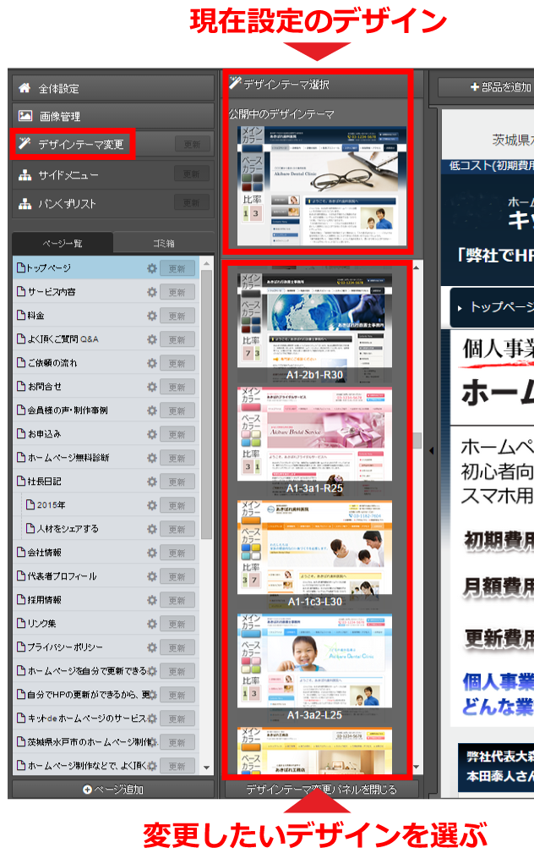Screen dimensions: 534x859
Task: Choose design theme A1-2b1-R30
Action: click(314, 328)
